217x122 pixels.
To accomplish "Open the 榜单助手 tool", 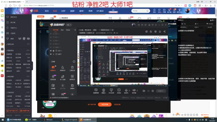I will [72, 78].
